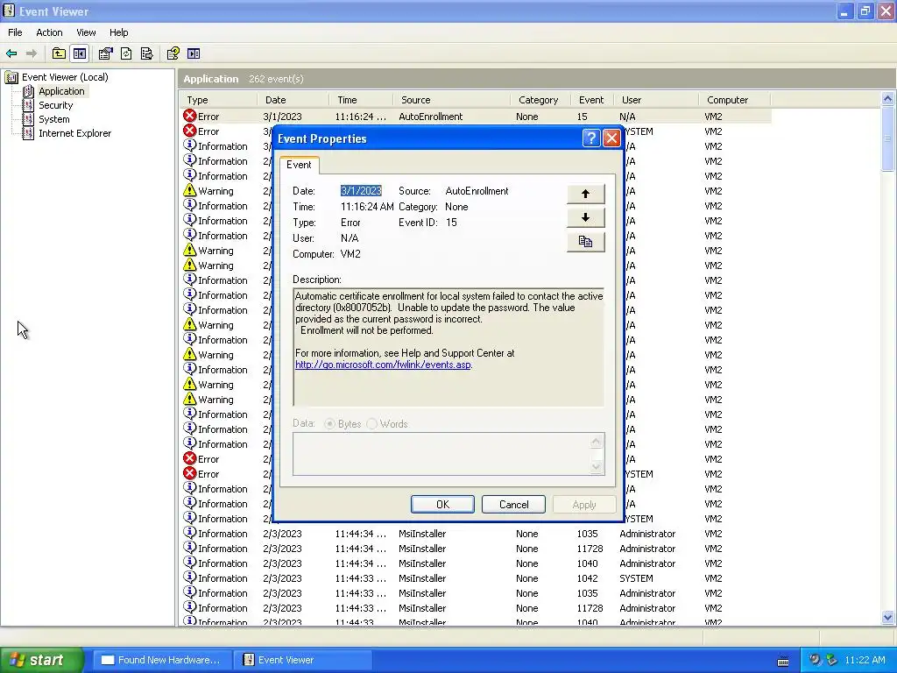Viewport: 897px width, 673px height.
Task: Click the 11:22 AM taskbar clock
Action: [865, 660]
